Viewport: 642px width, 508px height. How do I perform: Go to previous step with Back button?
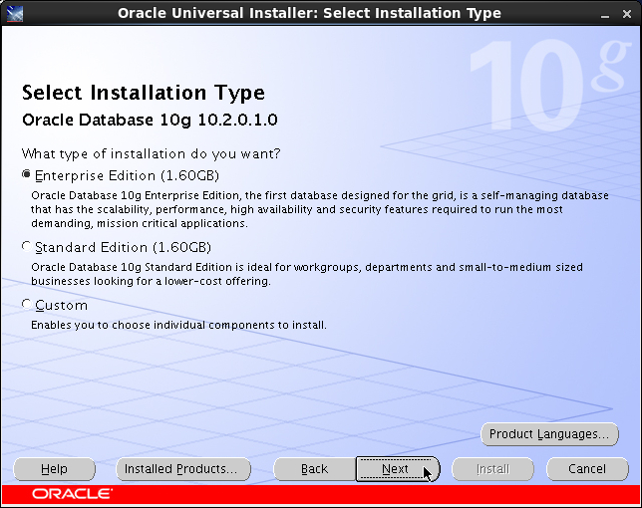[x=314, y=469]
